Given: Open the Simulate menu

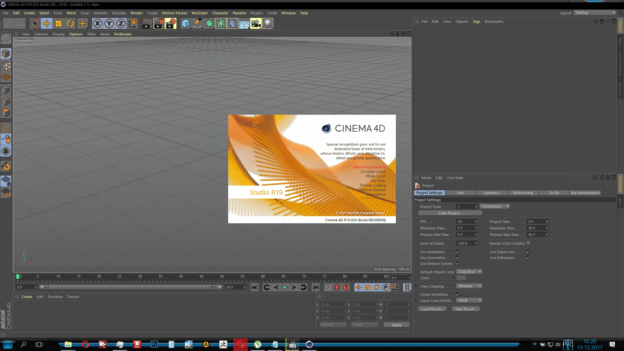Looking at the screenshot, I should (119, 13).
